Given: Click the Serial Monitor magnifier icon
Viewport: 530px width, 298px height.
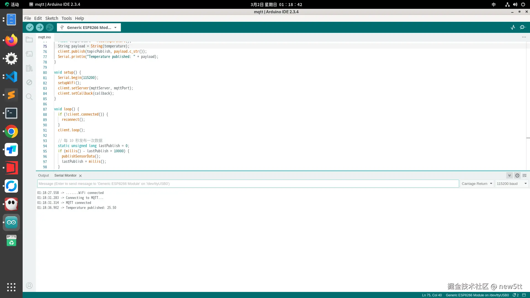Looking at the screenshot, I should tap(523, 27).
